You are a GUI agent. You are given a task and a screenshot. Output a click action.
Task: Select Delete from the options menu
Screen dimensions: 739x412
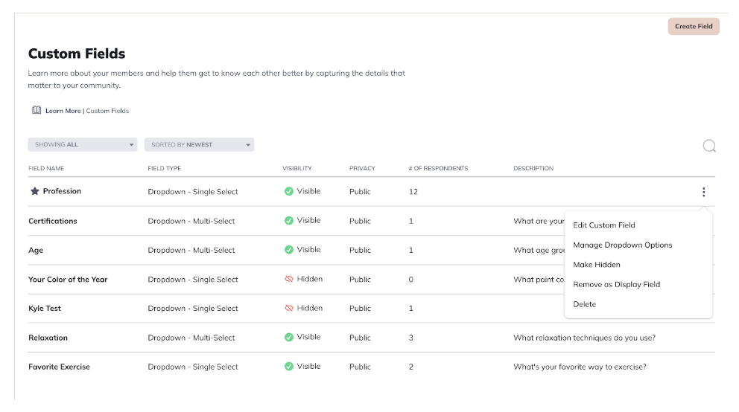[584, 304]
